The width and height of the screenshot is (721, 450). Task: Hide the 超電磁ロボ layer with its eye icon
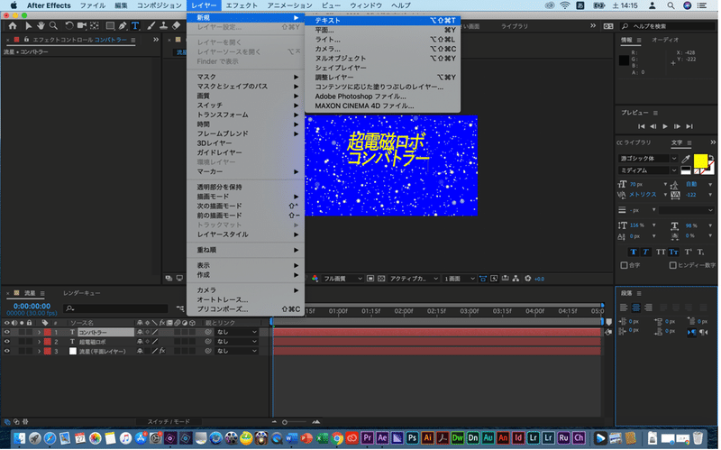click(x=7, y=342)
